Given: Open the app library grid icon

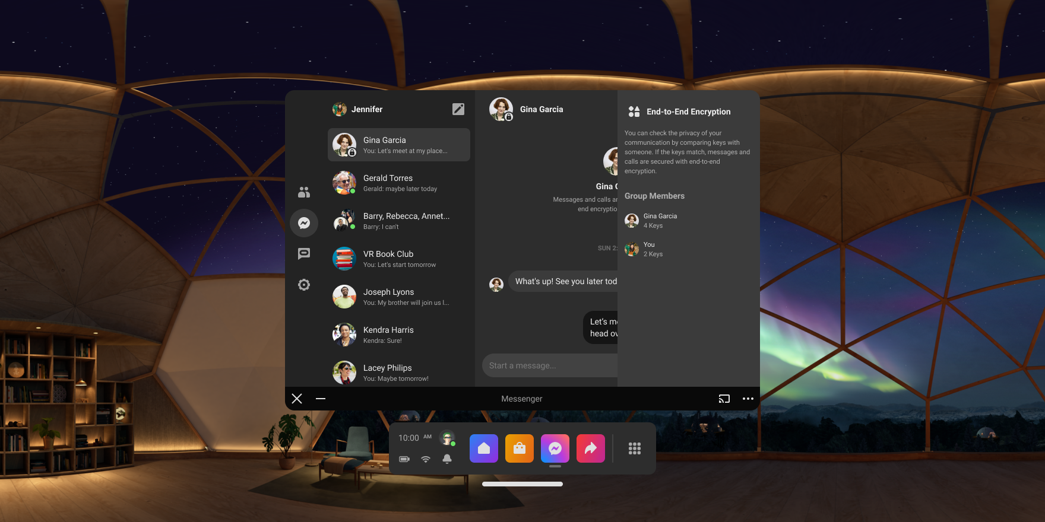Looking at the screenshot, I should [x=635, y=448].
